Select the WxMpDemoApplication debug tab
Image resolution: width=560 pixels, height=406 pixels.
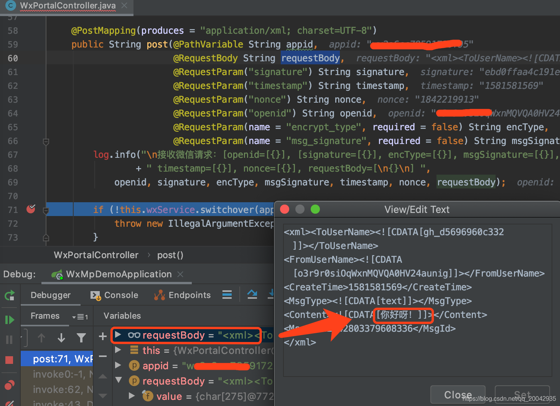(x=117, y=274)
